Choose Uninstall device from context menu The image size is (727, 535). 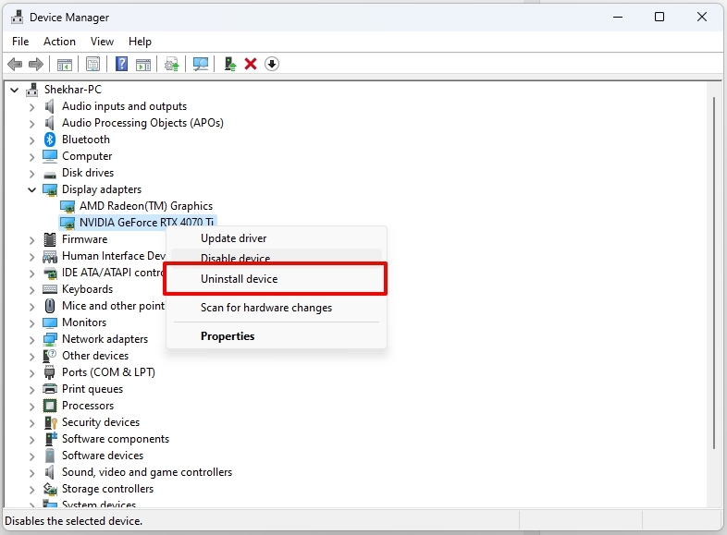pyautogui.click(x=239, y=279)
